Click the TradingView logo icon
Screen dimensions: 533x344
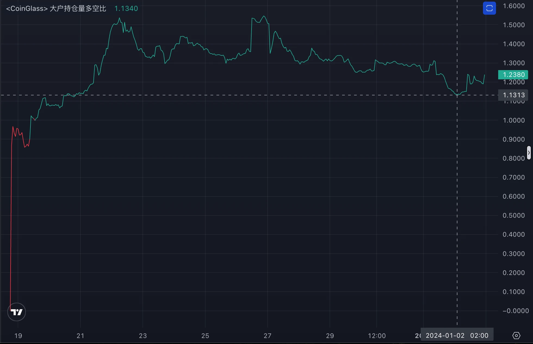point(17,312)
